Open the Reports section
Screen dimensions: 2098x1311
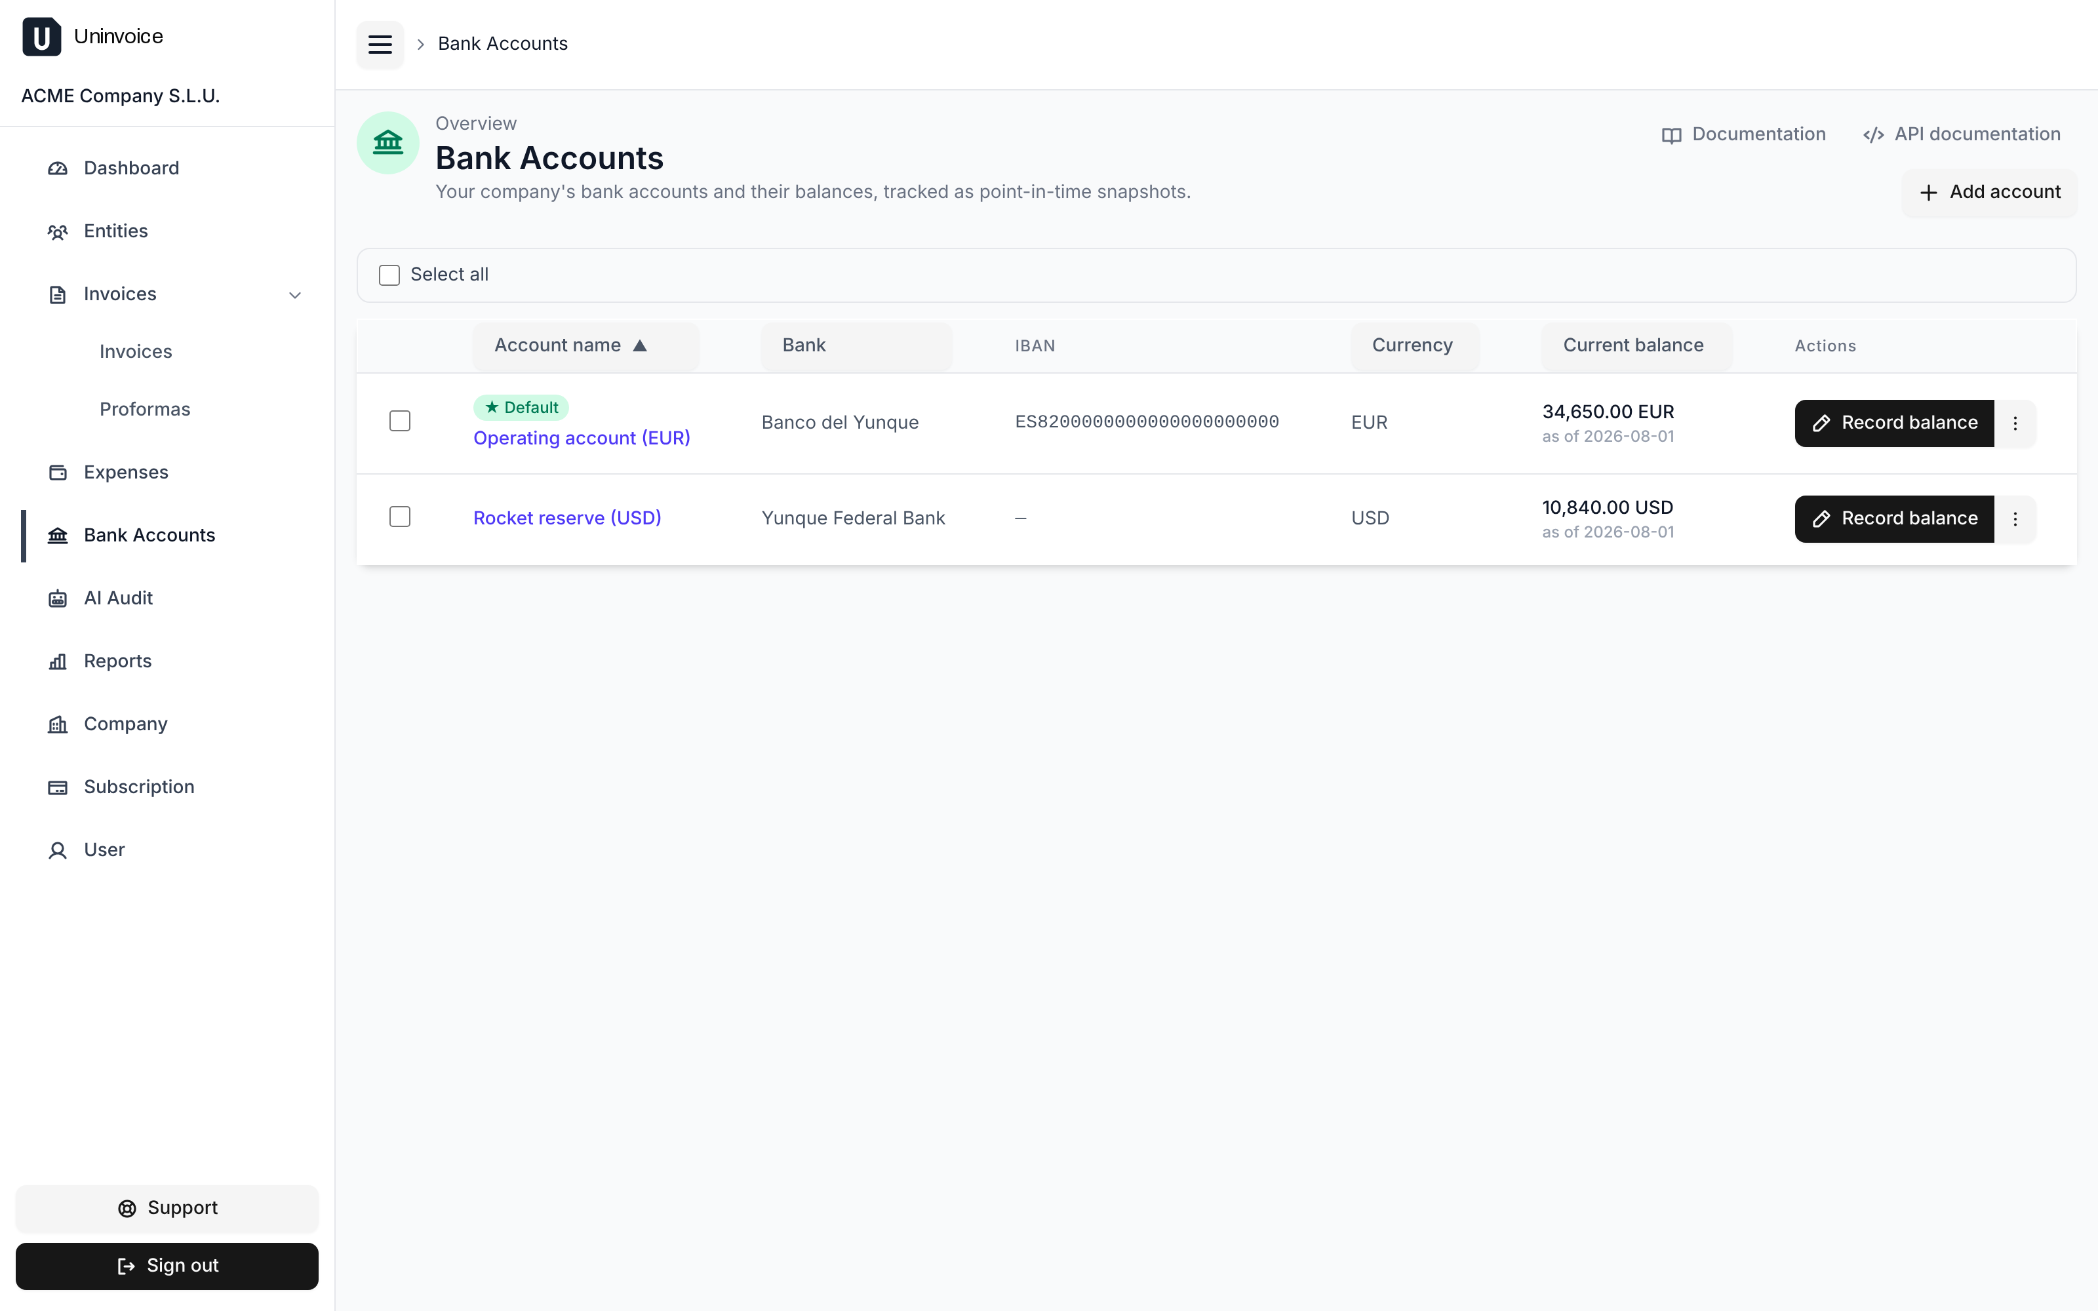167,661
